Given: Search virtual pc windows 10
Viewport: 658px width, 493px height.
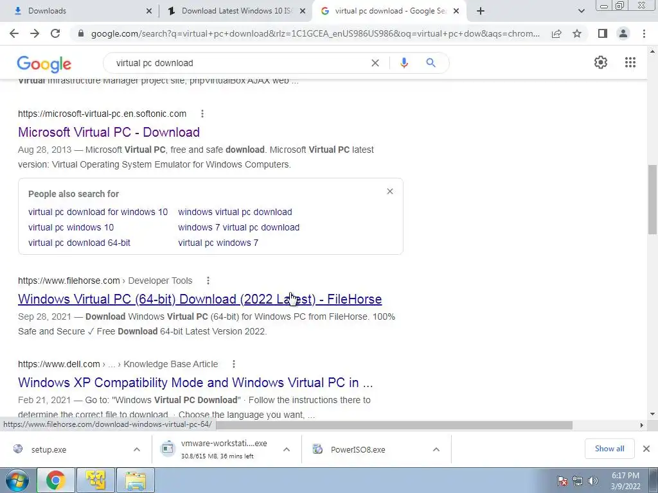Looking at the screenshot, I should click(x=71, y=228).
